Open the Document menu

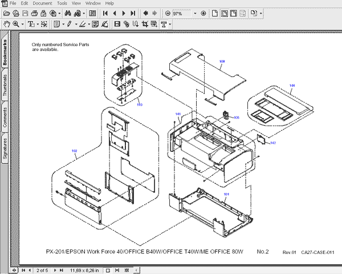pyautogui.click(x=42, y=3)
